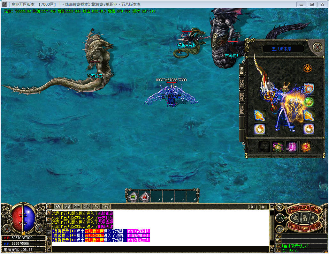Viewport: 329px width, 254px height.
Task: Select empty hotbar slot 6
Action: point(192,197)
